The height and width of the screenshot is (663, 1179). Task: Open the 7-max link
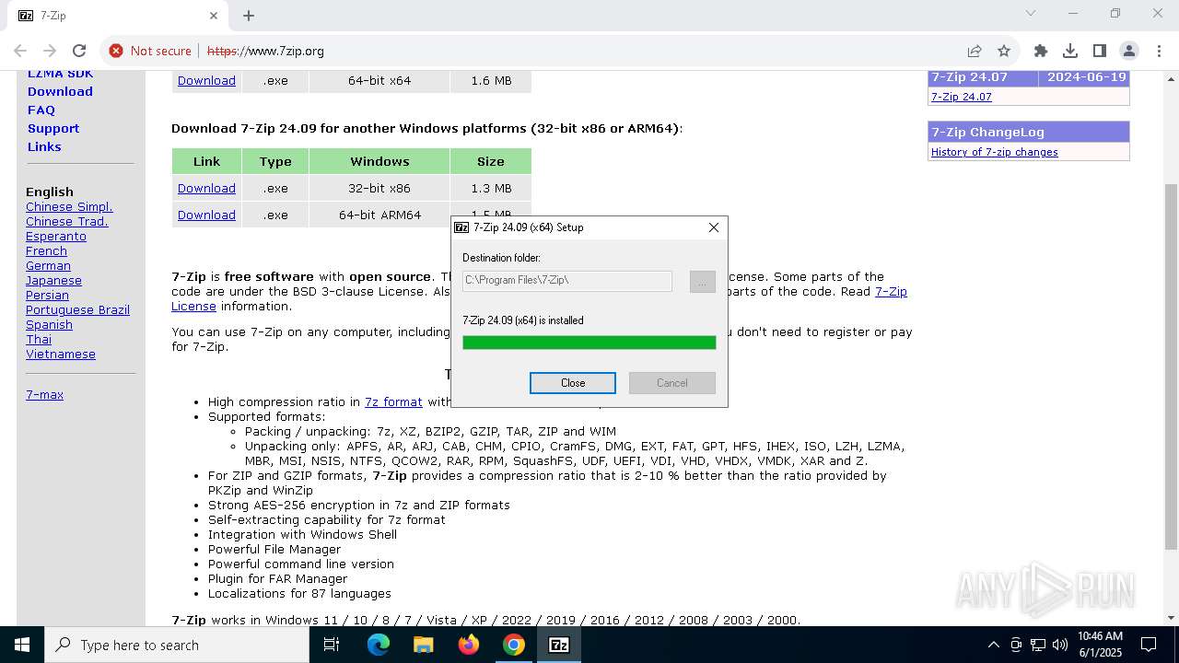point(44,394)
